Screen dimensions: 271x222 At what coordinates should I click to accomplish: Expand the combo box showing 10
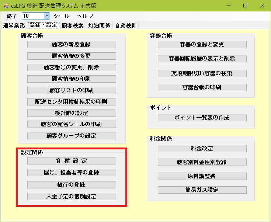[47, 16]
